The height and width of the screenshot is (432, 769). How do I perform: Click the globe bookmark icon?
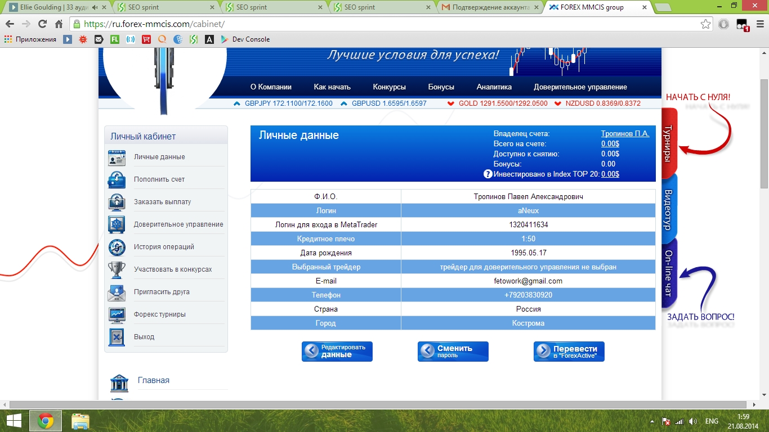(178, 39)
